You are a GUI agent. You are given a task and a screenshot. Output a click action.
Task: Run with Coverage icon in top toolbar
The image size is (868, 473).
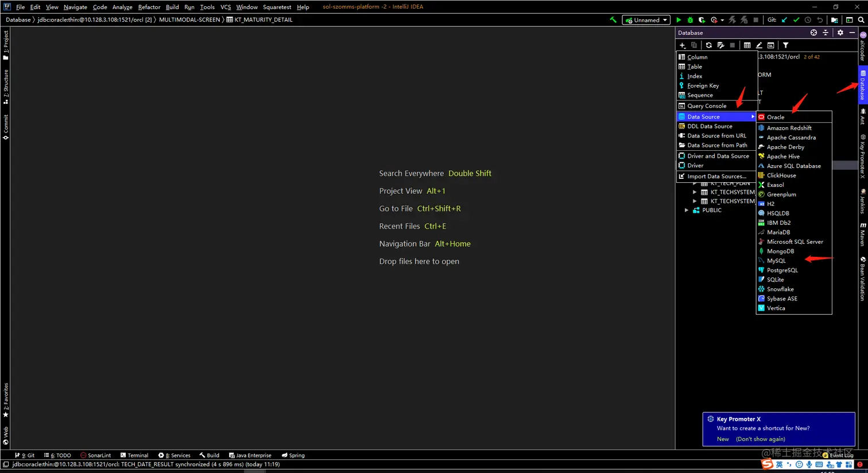[702, 19]
